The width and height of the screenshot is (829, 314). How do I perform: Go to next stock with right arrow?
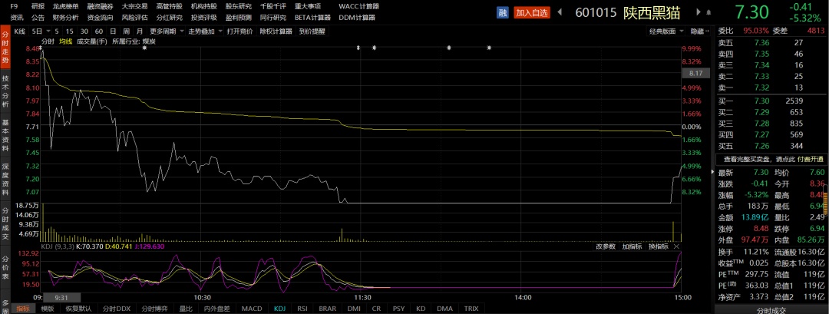699,12
